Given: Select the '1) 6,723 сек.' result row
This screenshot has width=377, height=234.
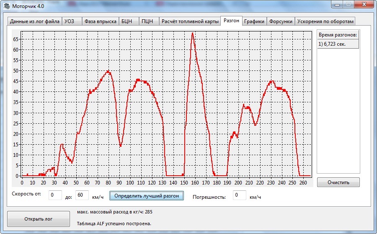Looking at the screenshot, I should click(x=338, y=44).
